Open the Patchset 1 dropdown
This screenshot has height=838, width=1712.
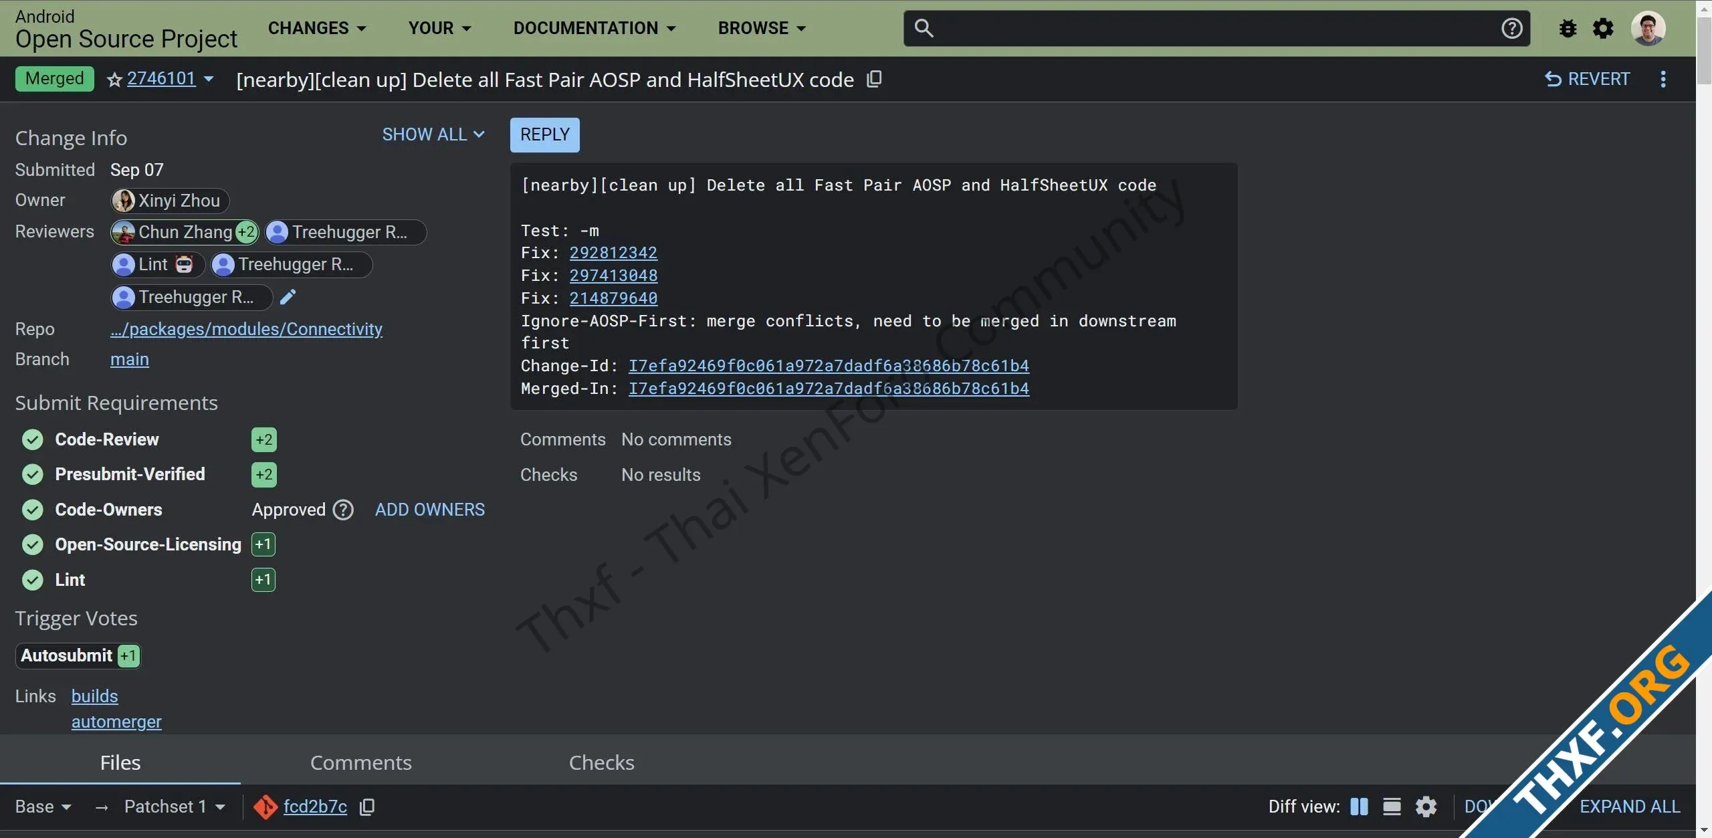pyautogui.click(x=175, y=807)
